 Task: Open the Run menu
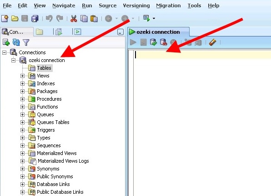tap(87, 5)
